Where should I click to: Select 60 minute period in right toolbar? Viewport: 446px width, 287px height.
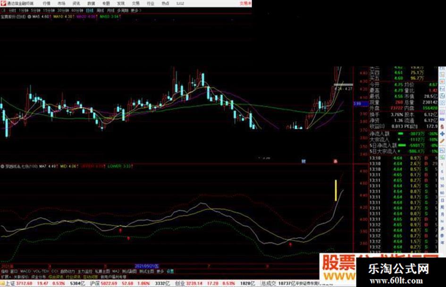pos(442,192)
